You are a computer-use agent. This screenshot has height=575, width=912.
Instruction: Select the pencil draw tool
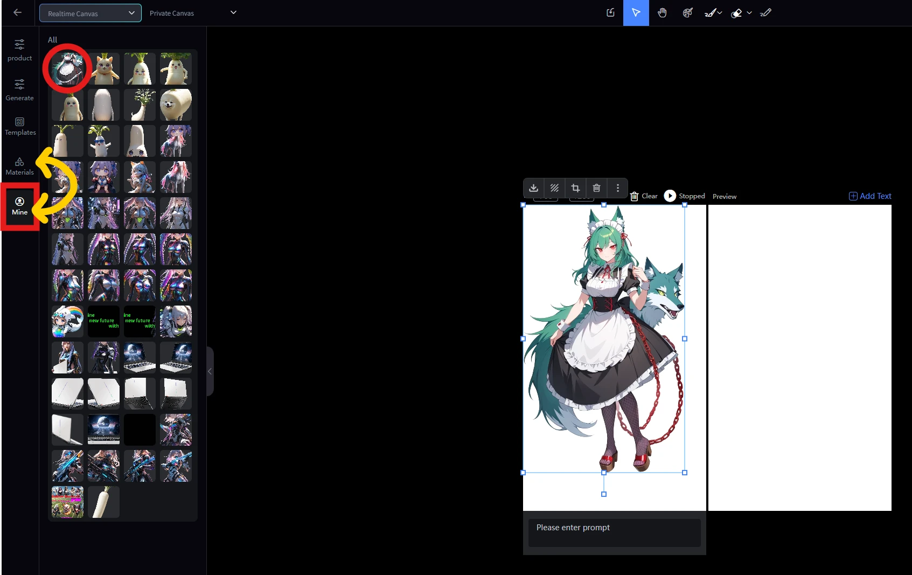[x=765, y=13]
